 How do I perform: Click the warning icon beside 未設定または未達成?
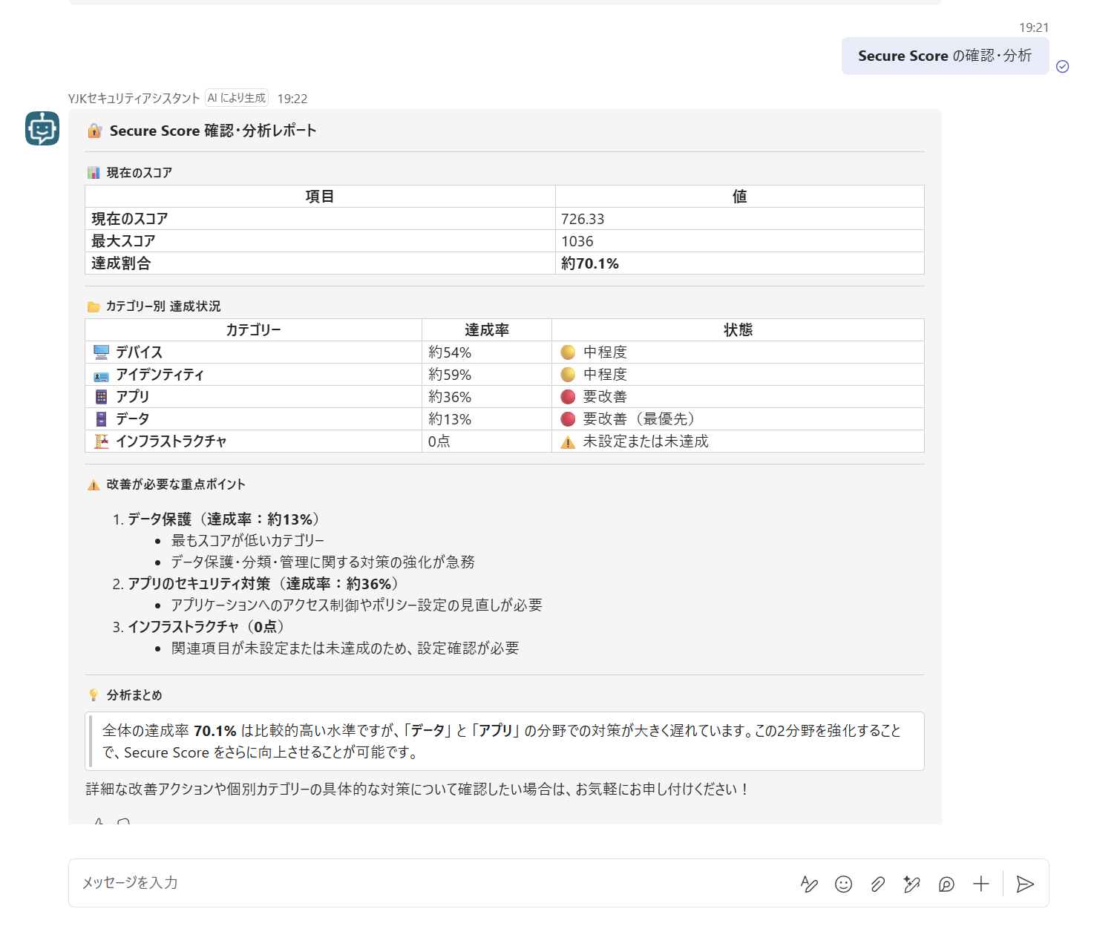click(568, 442)
